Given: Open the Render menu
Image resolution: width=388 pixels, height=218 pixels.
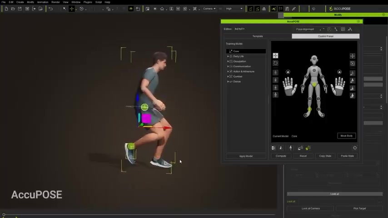Looking at the screenshot, I should click(55, 2).
